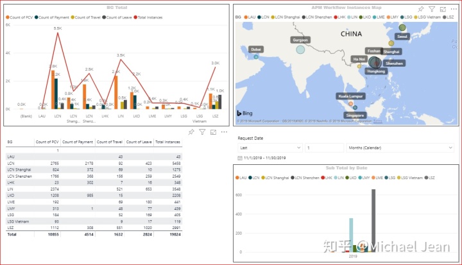Select Count of Payment in BG Total legend

51,17
